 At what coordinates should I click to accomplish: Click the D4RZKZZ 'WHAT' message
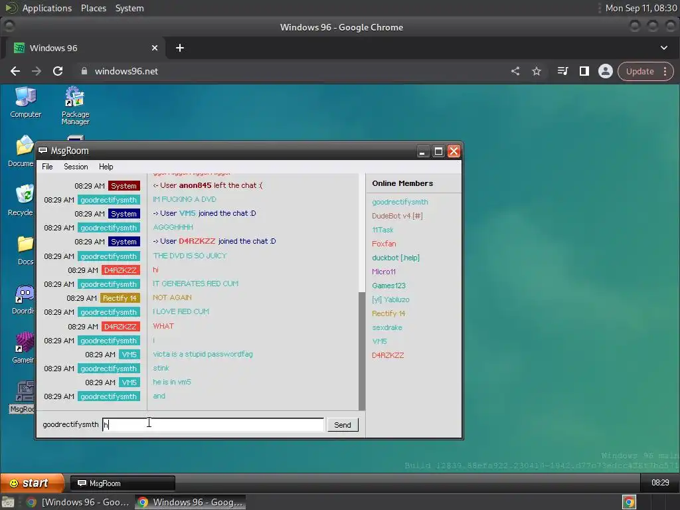pyautogui.click(x=163, y=326)
